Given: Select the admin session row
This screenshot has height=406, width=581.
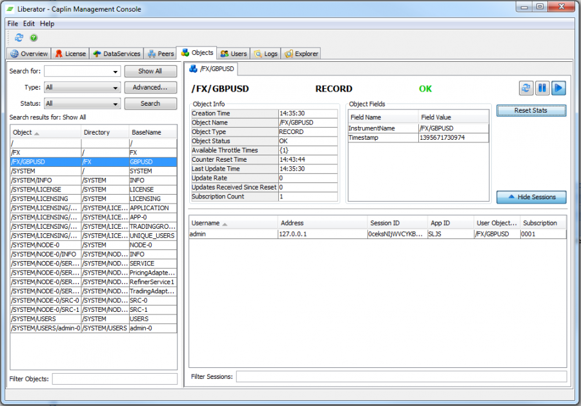Looking at the screenshot, I should coord(378,234).
